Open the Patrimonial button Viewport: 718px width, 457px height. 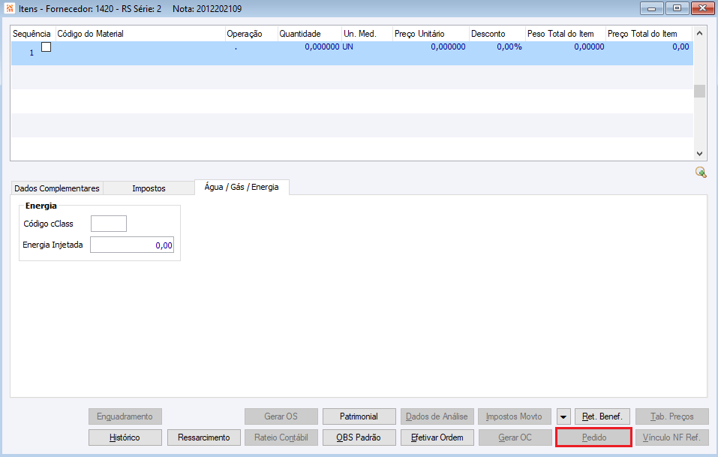coord(359,416)
